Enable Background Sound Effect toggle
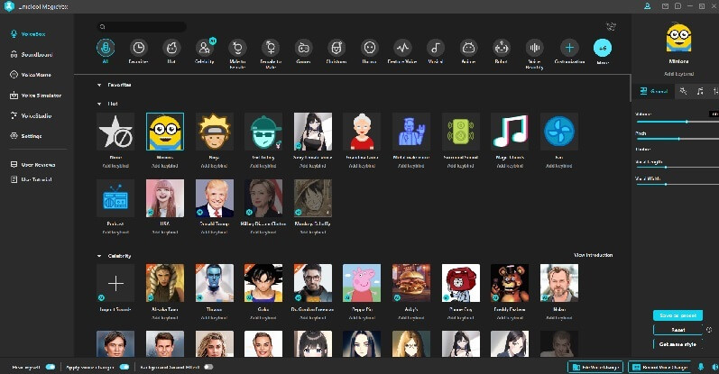Screen dimensions: 719x374 (208, 367)
